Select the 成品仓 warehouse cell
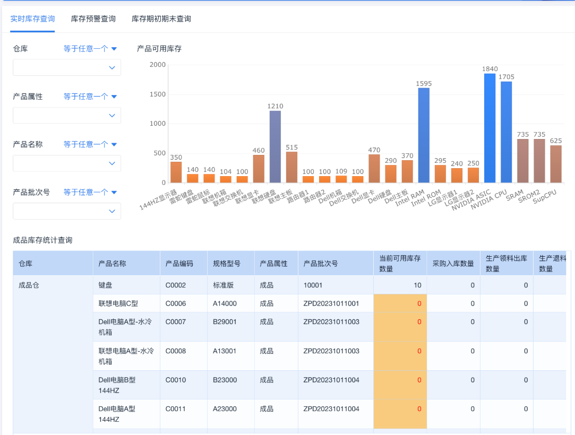 click(x=29, y=285)
